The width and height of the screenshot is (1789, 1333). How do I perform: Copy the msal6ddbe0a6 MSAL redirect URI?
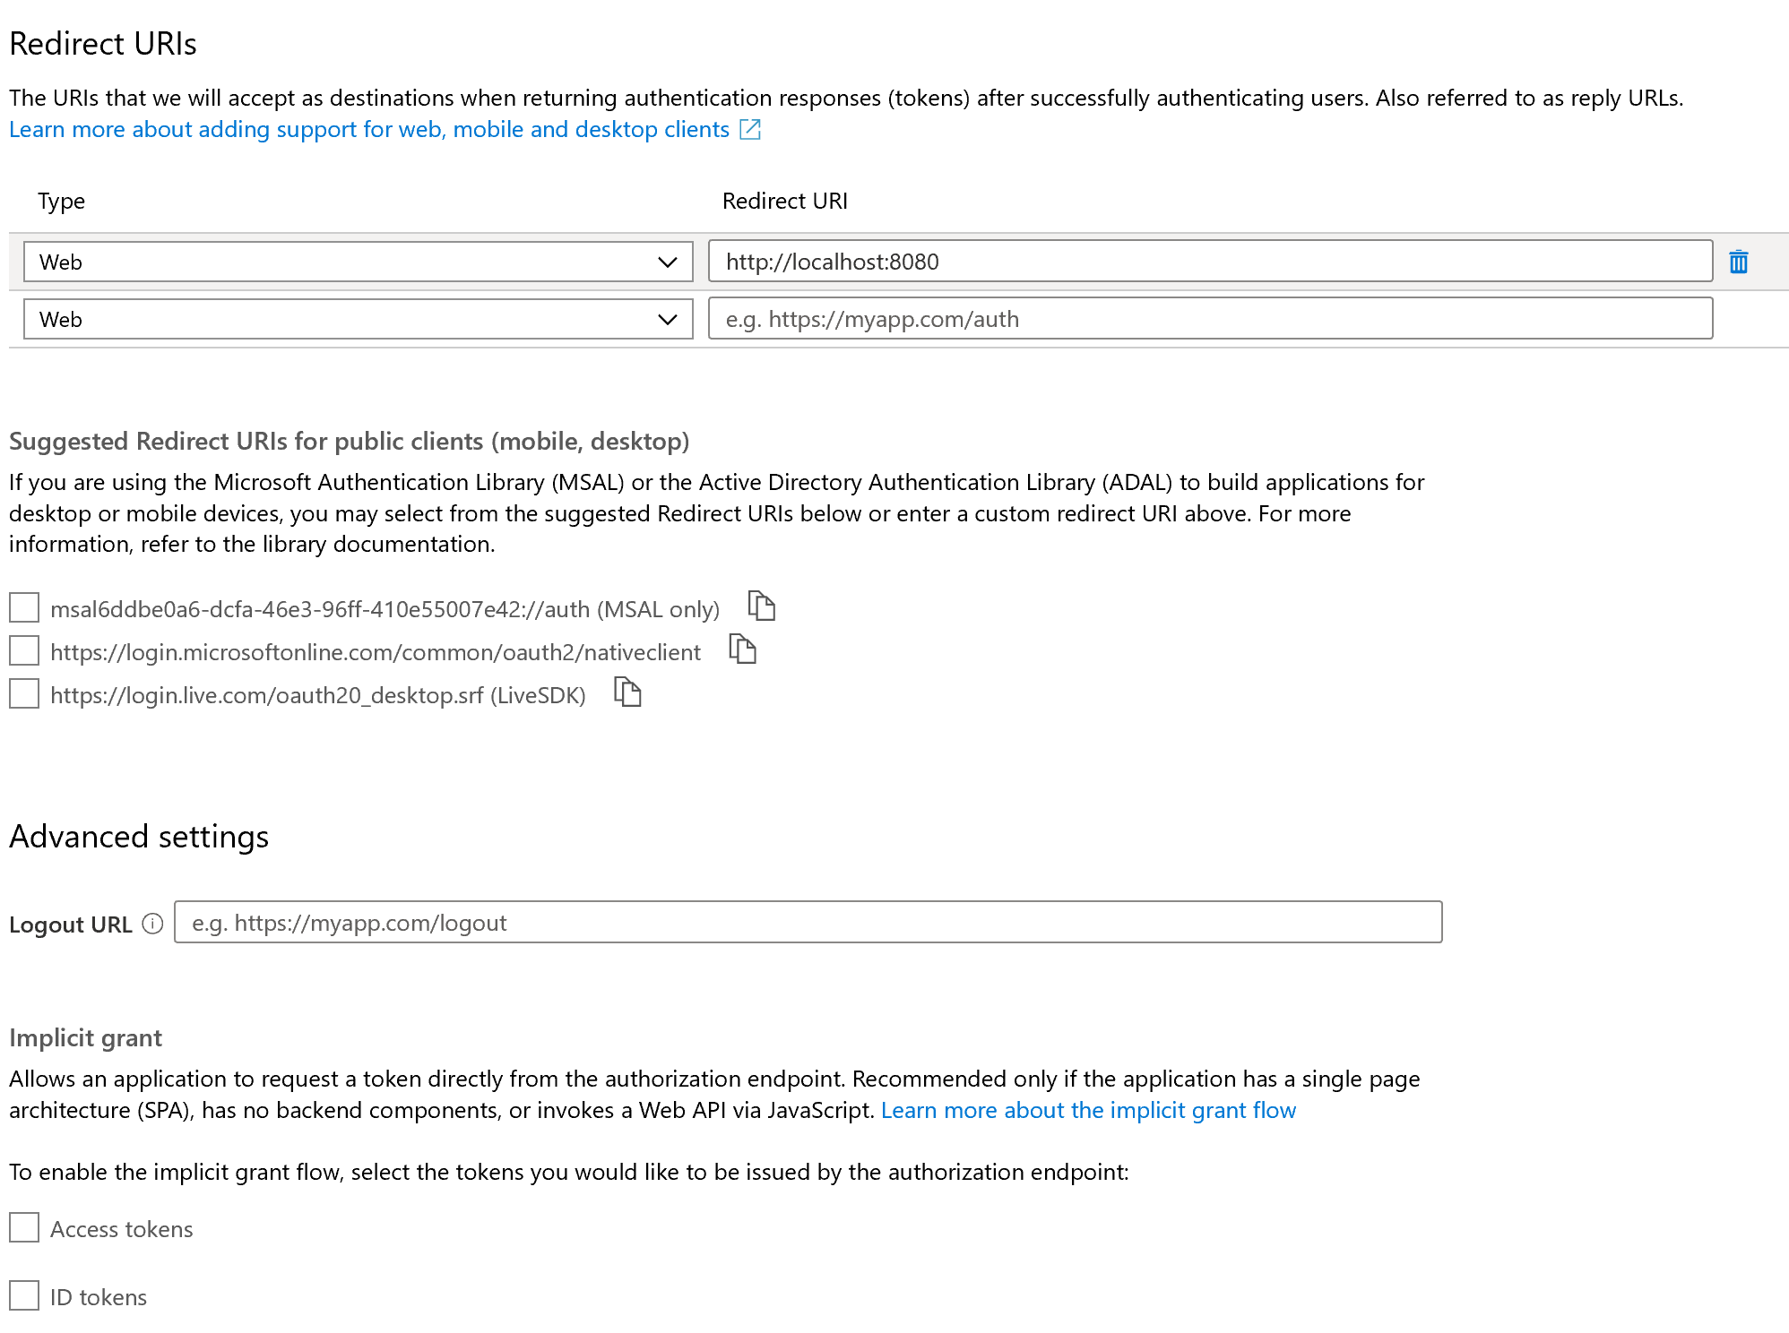[x=762, y=606]
